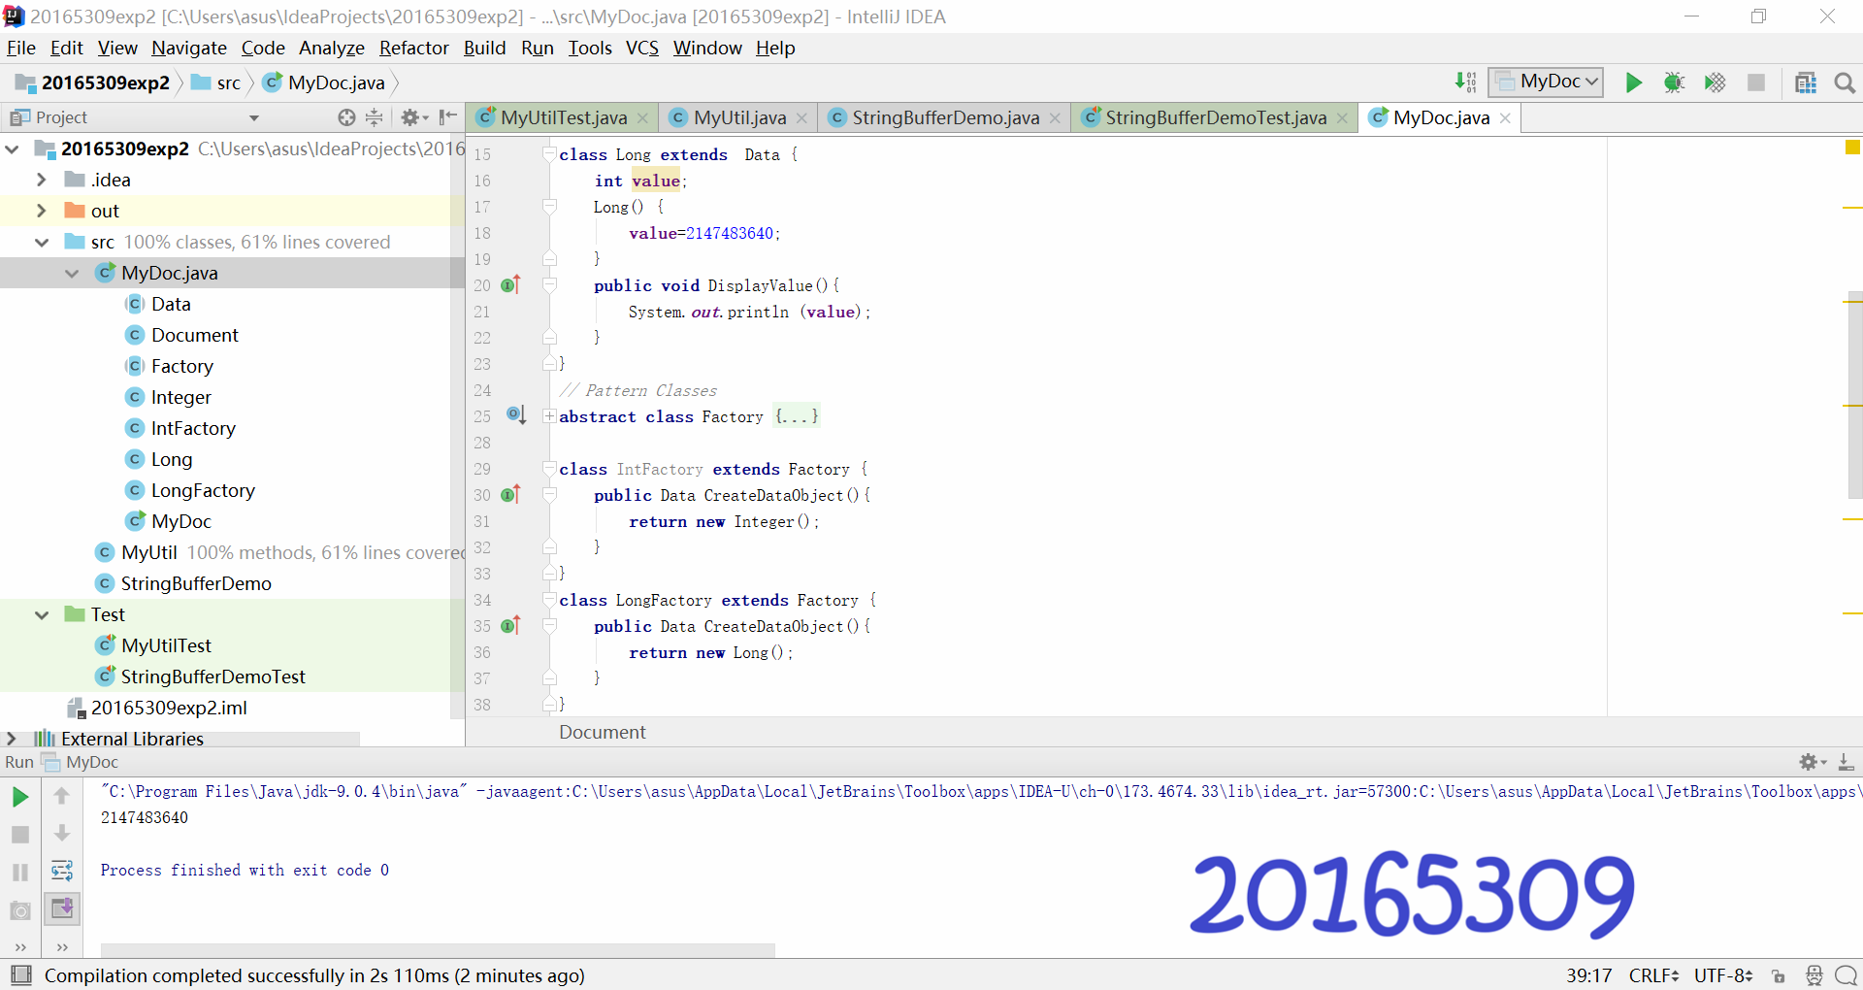
Task: Click the stop square in top toolbar
Action: (x=1756, y=82)
